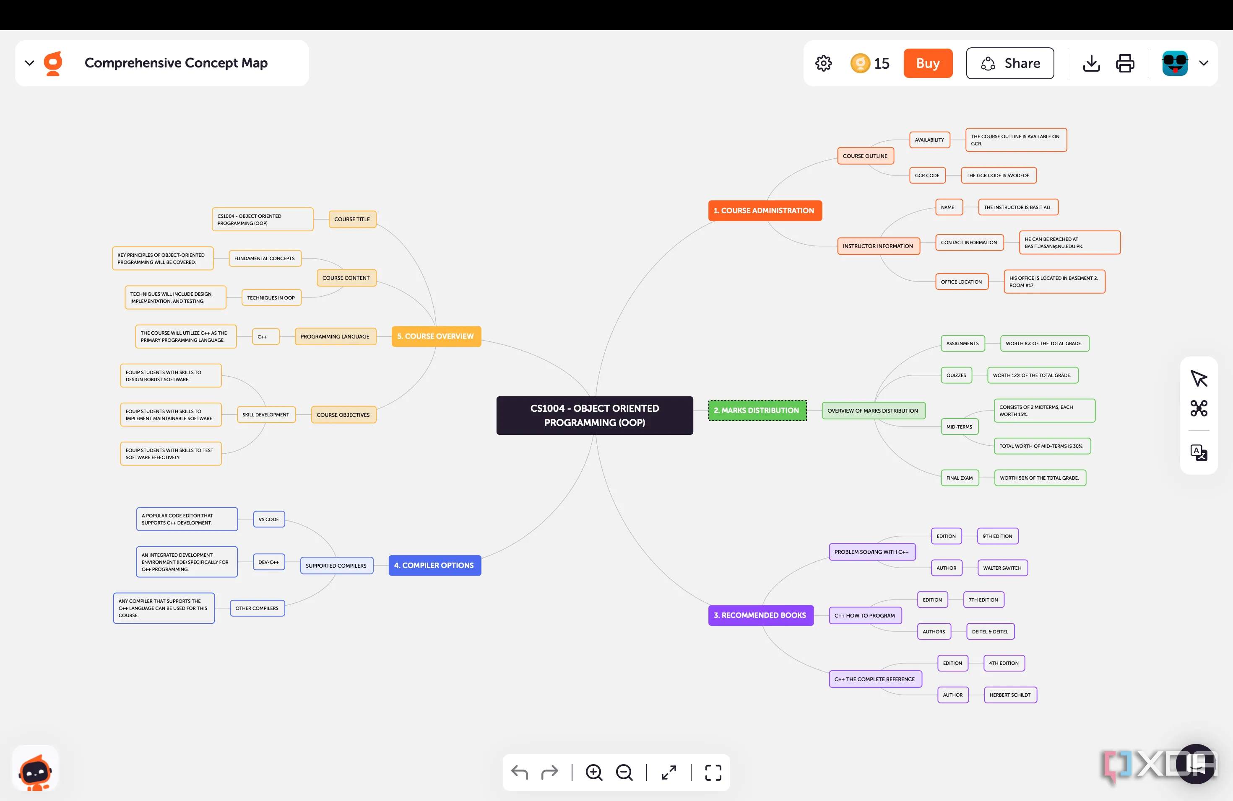Select the connector tool in the right toolbar

point(1198,408)
